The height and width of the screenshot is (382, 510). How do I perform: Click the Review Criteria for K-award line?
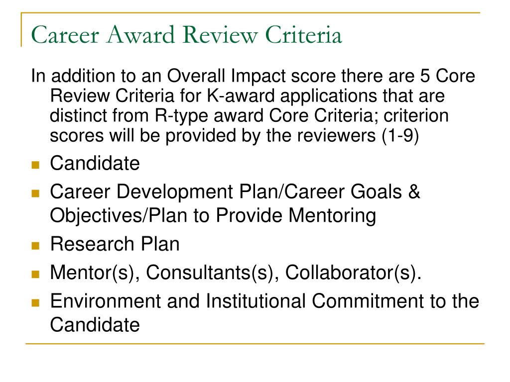247,96
